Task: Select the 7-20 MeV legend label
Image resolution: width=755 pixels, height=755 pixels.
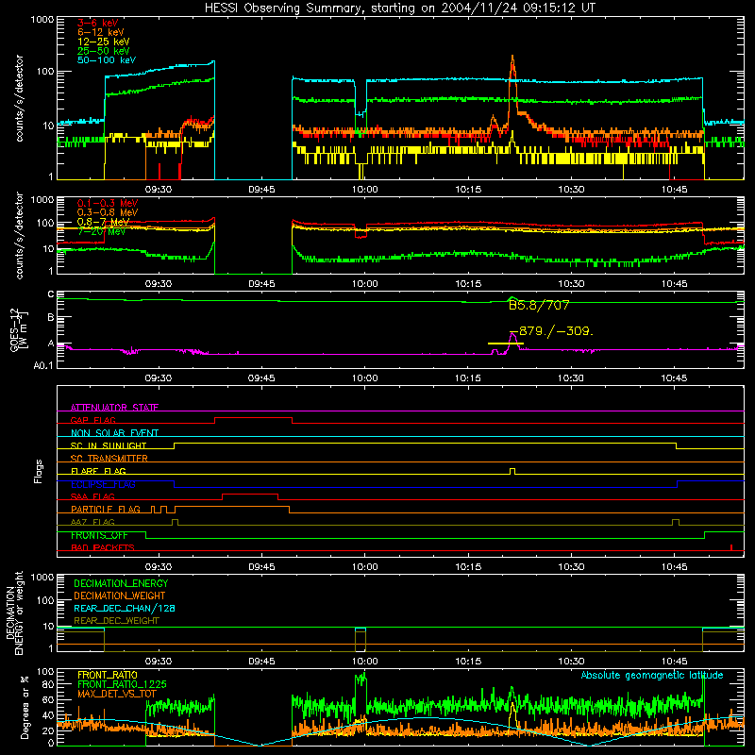Action: click(102, 231)
